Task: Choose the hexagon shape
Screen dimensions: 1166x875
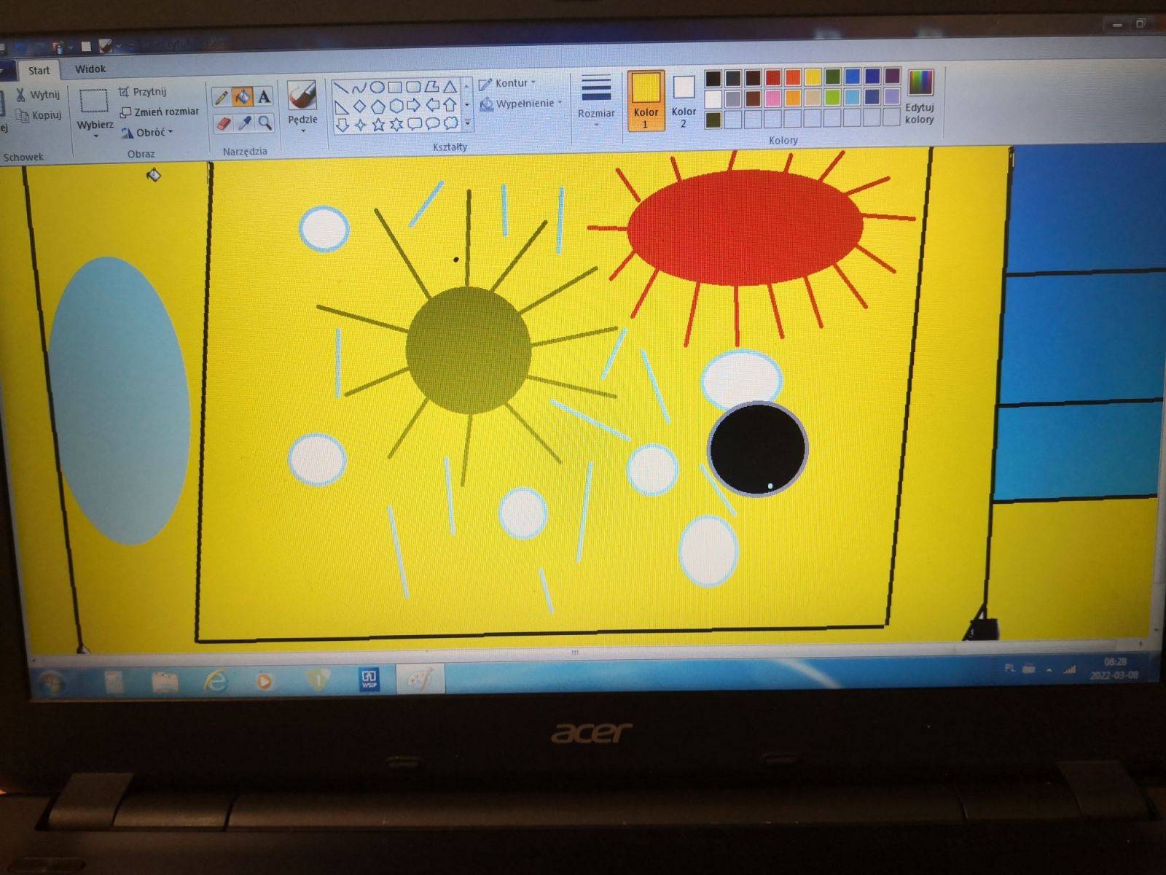Action: point(396,106)
